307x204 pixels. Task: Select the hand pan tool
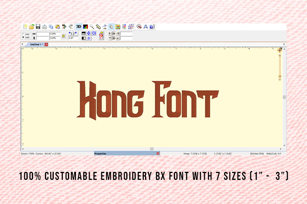(x=111, y=26)
